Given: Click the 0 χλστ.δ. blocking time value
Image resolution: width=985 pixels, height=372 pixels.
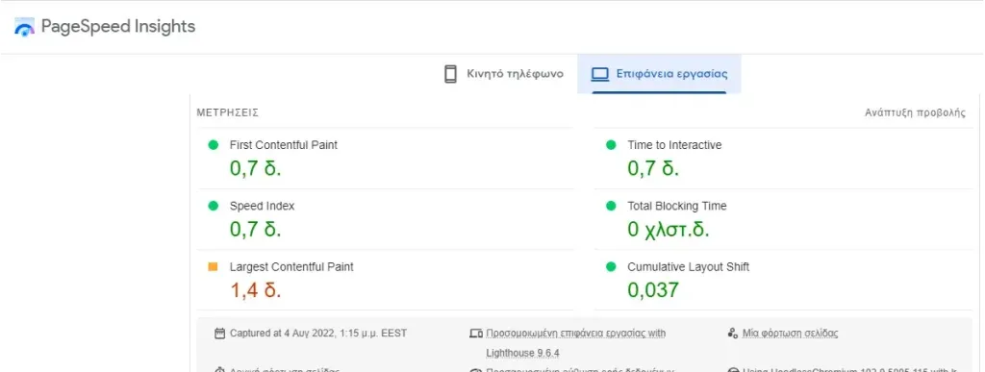Looking at the screenshot, I should click(x=669, y=230).
